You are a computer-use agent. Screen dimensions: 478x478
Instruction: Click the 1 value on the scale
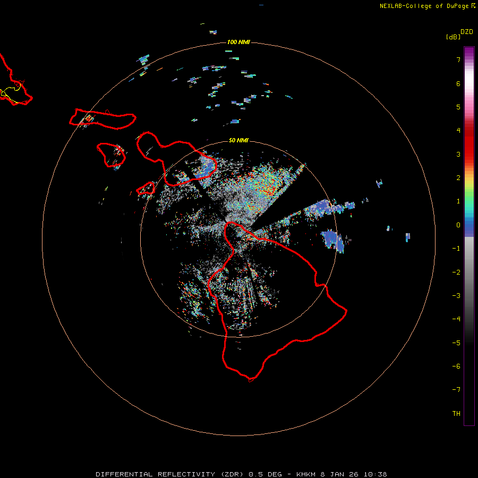458,201
